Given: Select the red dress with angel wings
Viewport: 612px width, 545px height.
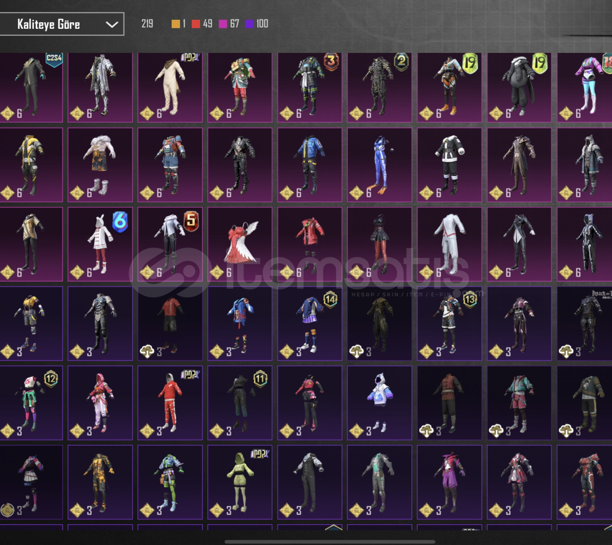Looking at the screenshot, I should point(240,244).
